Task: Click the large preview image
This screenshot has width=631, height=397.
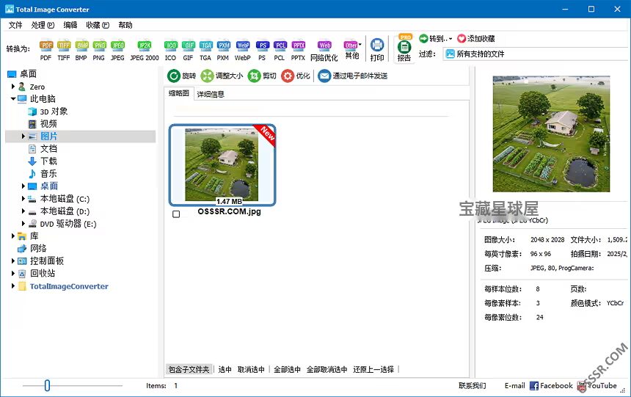Action: [x=551, y=134]
